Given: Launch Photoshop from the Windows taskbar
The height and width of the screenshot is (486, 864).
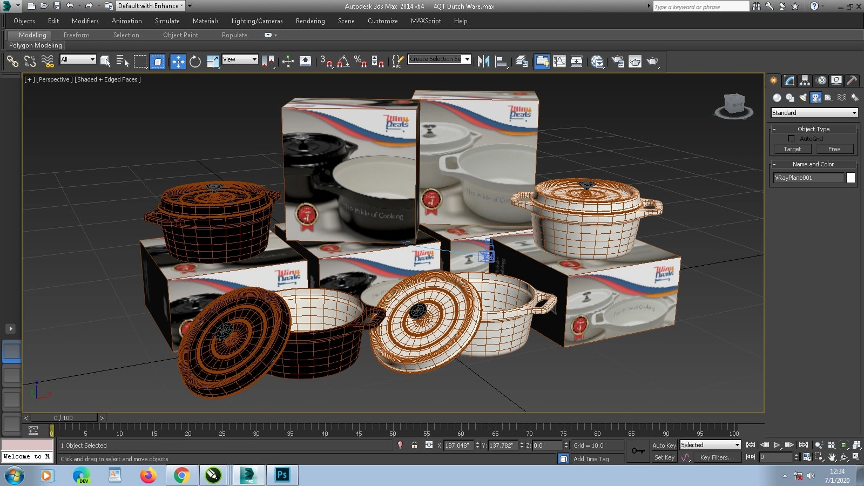Looking at the screenshot, I should (282, 475).
